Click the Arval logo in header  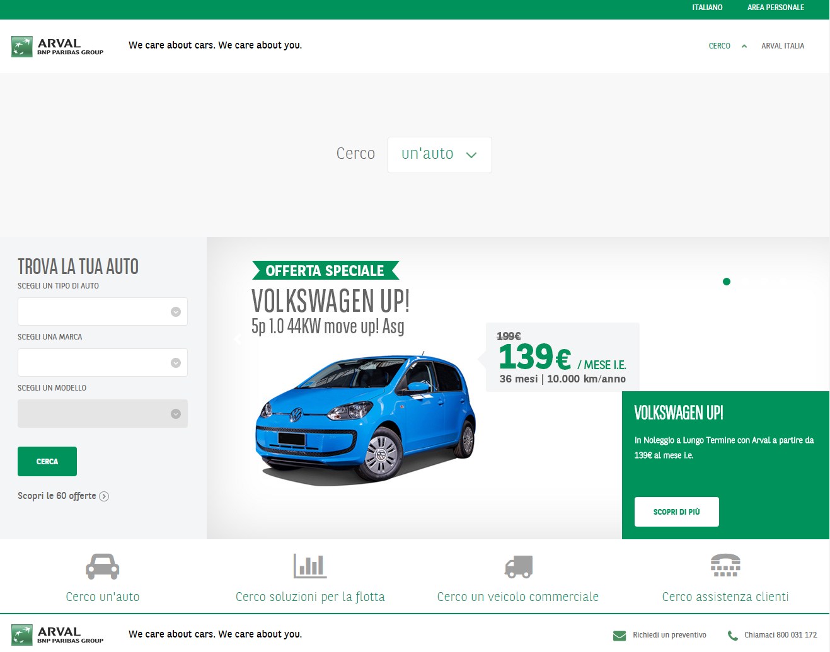click(x=57, y=47)
